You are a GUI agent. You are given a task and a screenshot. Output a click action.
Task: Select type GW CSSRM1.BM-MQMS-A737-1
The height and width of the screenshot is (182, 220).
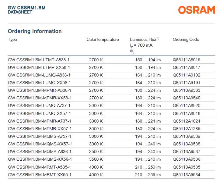click(x=40, y=136)
